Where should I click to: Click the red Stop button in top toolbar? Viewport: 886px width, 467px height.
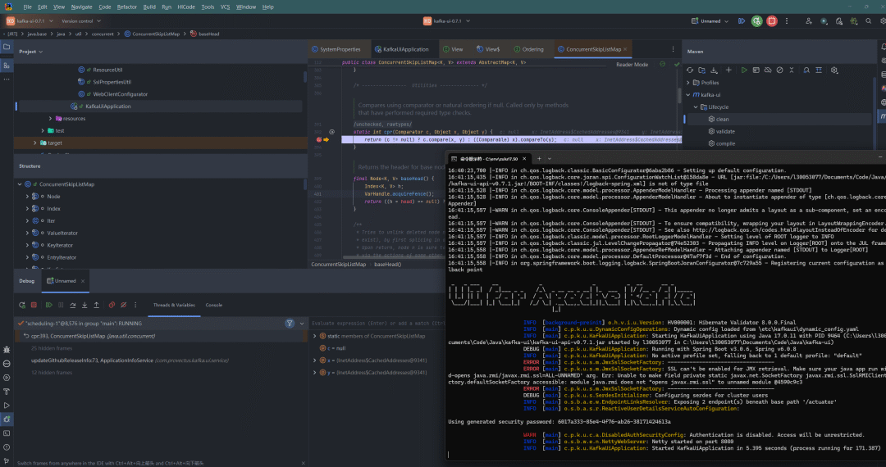coord(772,20)
